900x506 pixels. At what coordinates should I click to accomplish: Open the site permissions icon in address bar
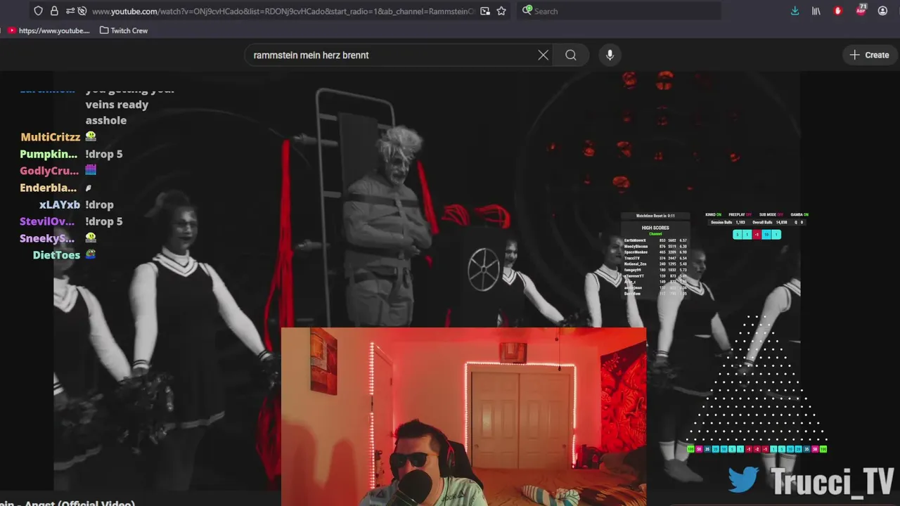click(70, 11)
